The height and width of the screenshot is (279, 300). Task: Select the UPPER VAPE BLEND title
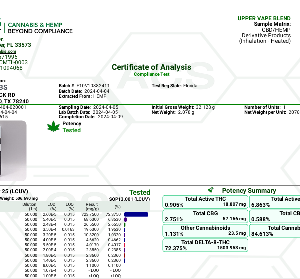point(264,18)
